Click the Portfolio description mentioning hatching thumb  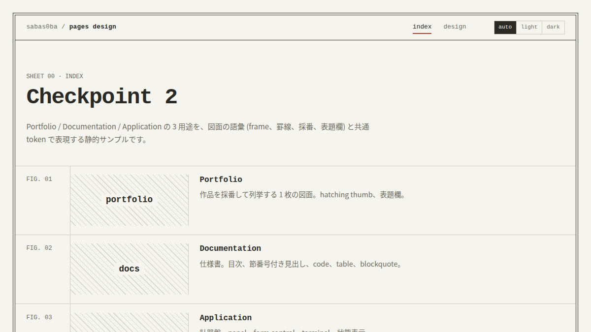(x=303, y=195)
